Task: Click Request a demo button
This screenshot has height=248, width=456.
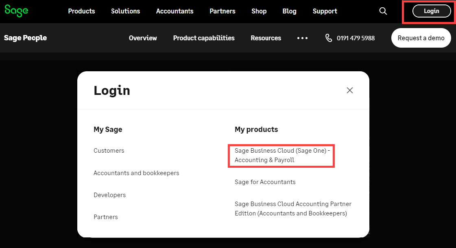Action: [421, 38]
